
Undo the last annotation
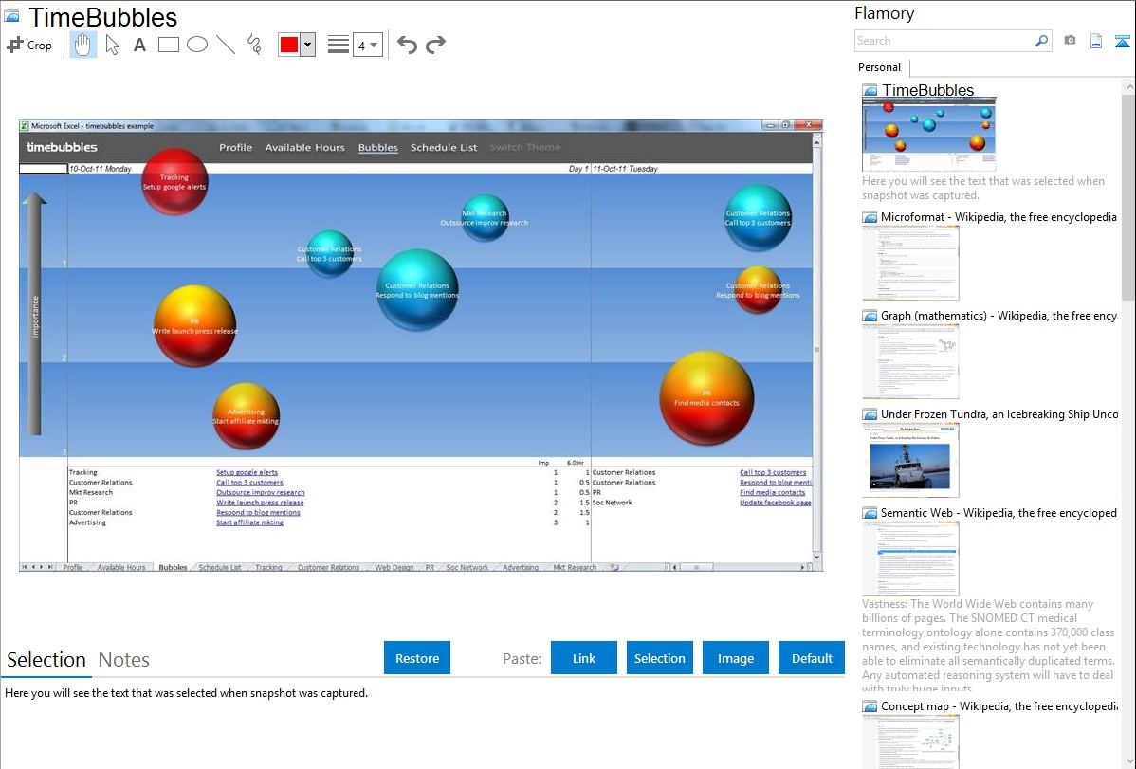(407, 45)
